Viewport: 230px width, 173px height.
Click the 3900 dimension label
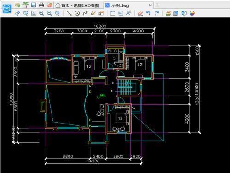59,31
